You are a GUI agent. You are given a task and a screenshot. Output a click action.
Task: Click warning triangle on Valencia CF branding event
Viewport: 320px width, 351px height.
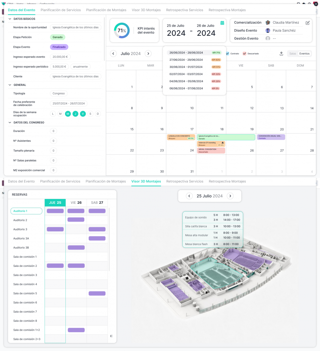click(222, 143)
